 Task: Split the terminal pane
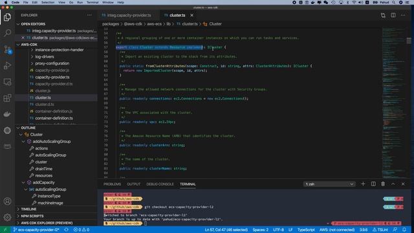click(373, 184)
